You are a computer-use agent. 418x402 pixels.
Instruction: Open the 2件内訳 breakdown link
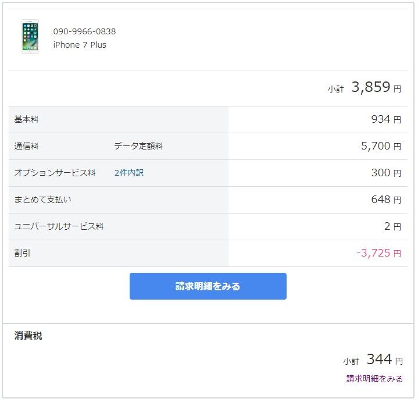point(129,173)
